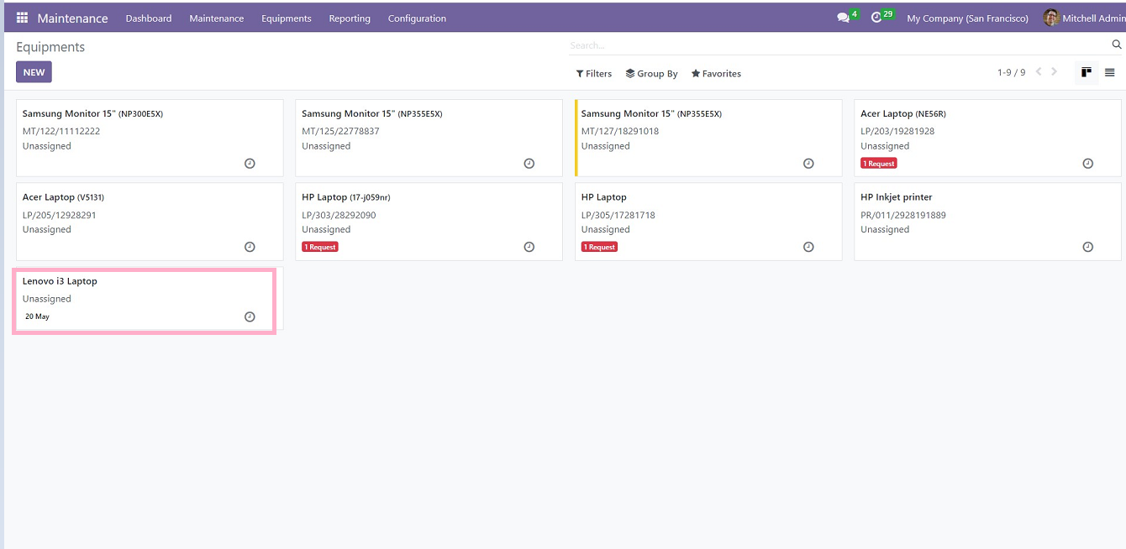This screenshot has height=549, width=1126.
Task: Open activity clock on Lenovo i3 Laptop card
Action: (x=250, y=316)
